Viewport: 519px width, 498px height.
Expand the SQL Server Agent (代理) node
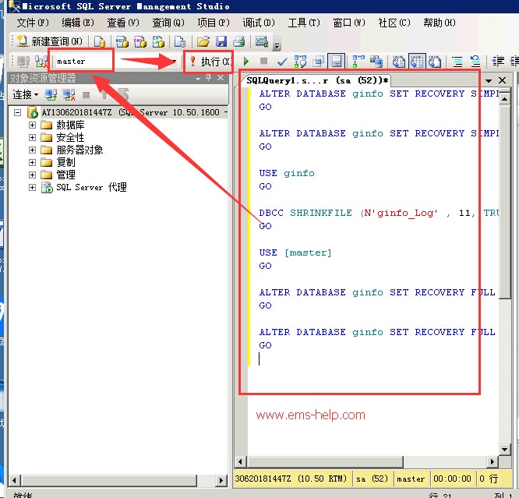[32, 187]
